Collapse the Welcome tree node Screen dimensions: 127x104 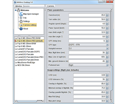coord(15,10)
